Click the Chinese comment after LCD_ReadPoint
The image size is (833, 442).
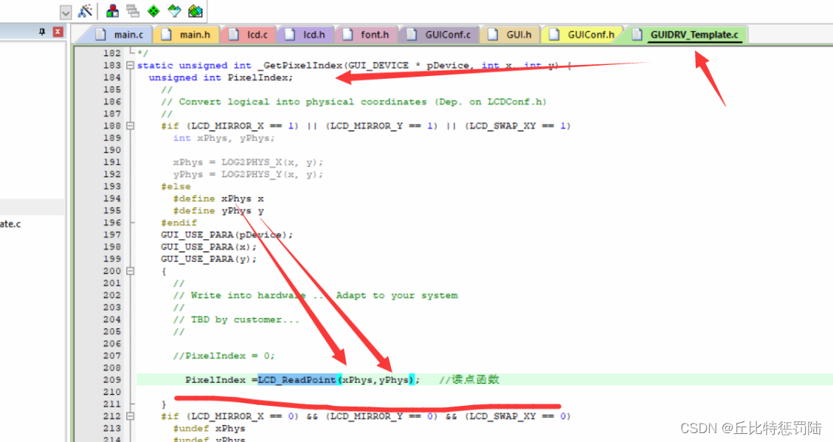pos(469,380)
